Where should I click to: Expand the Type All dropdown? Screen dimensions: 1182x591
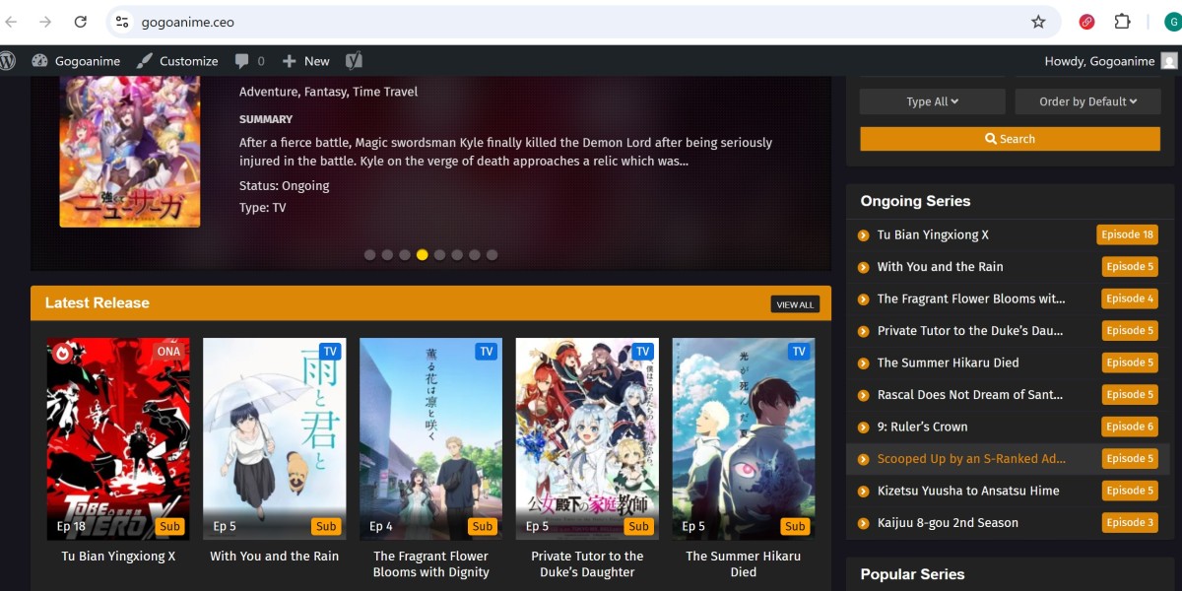932,101
